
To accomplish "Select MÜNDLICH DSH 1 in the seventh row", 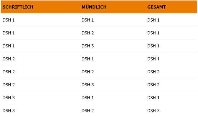I will pyautogui.click(x=88, y=98).
